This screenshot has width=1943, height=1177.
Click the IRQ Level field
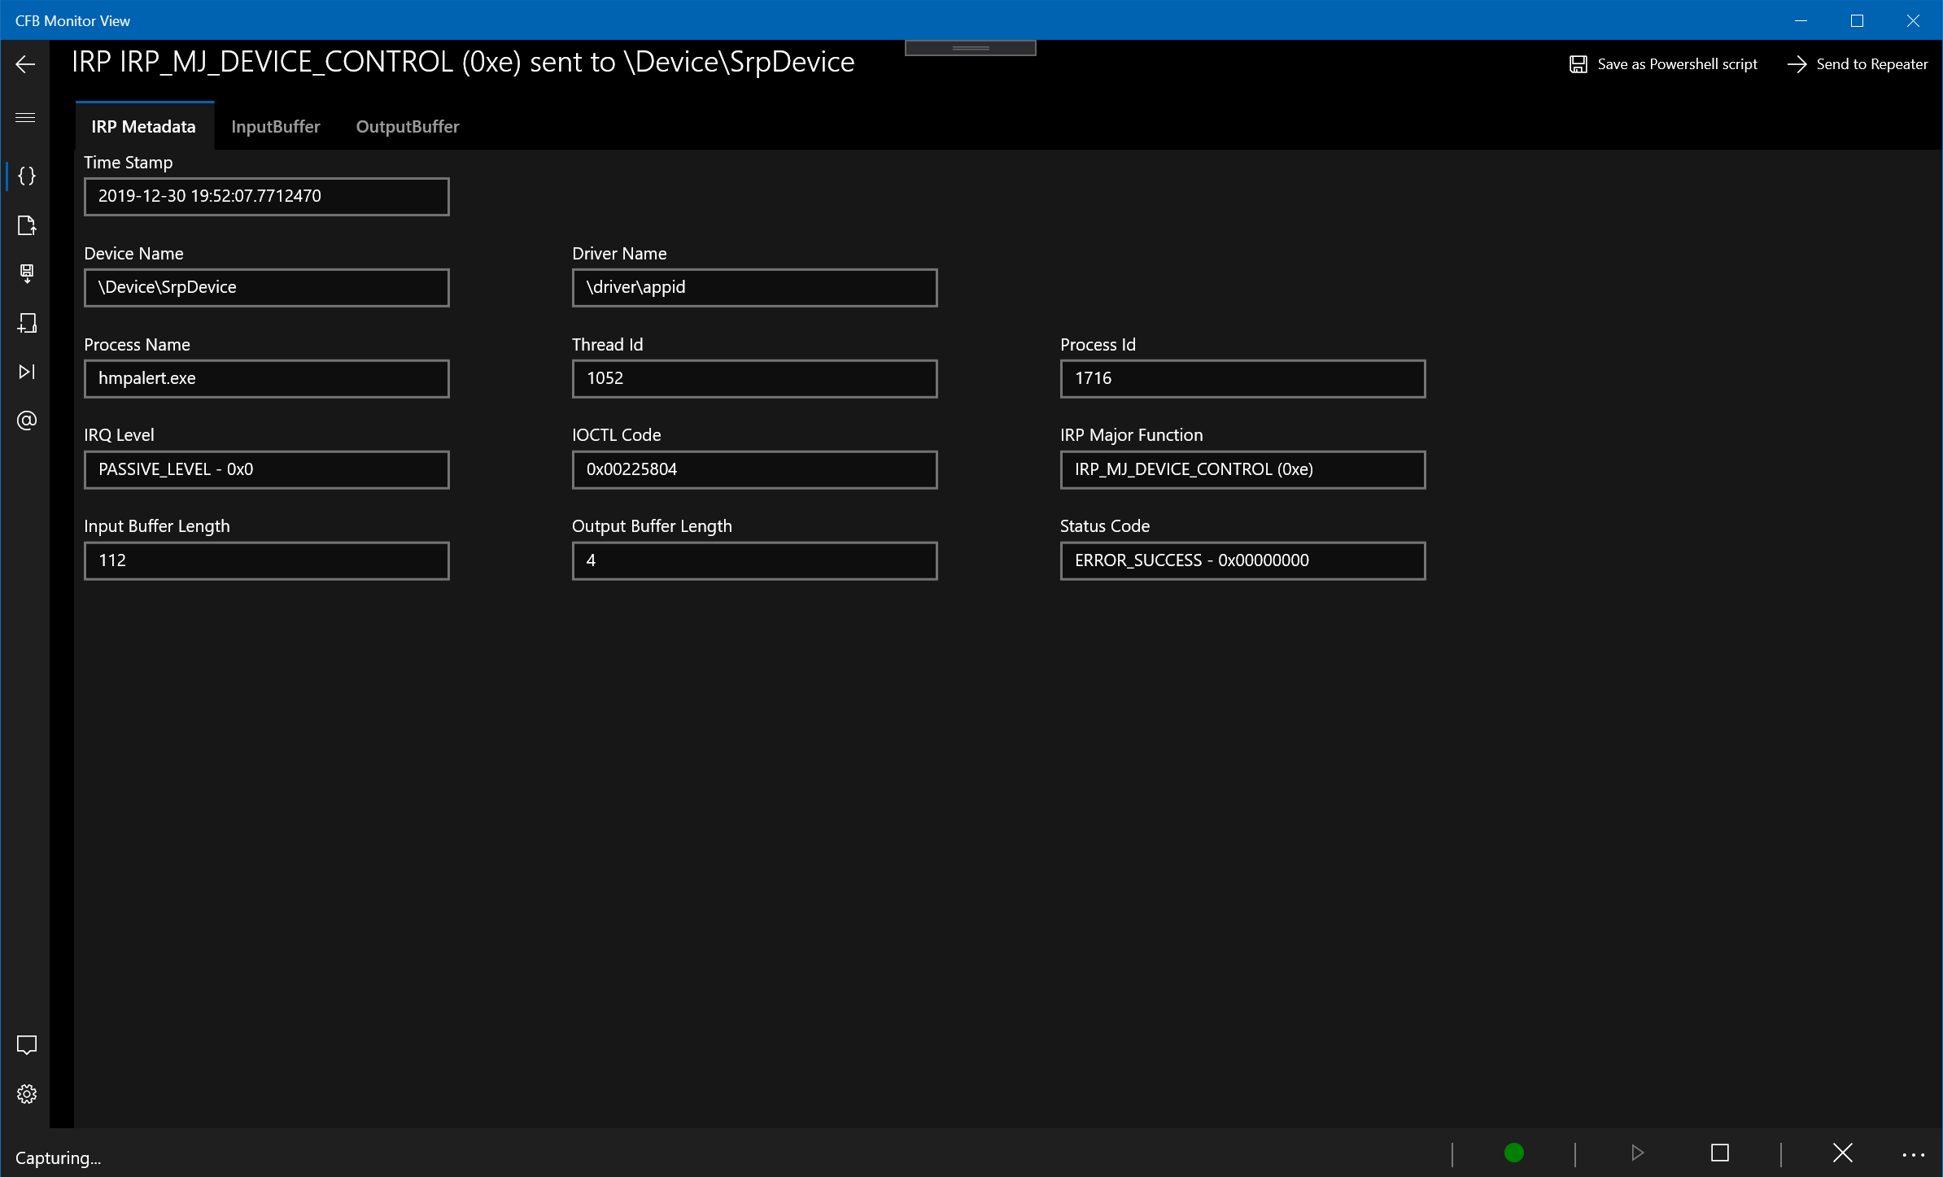tap(267, 470)
